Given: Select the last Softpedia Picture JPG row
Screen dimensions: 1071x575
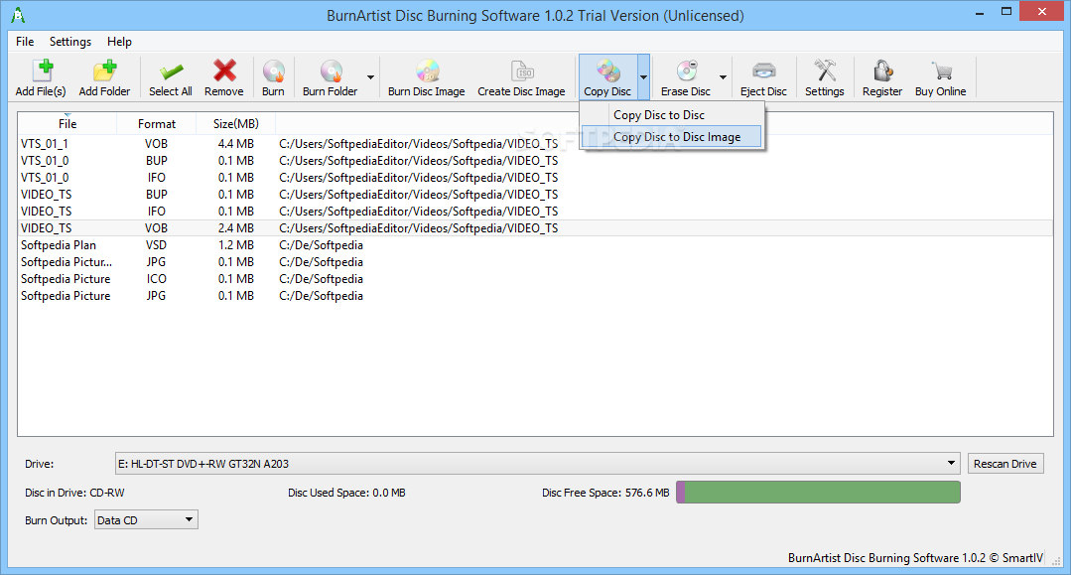Looking at the screenshot, I should click(536, 296).
